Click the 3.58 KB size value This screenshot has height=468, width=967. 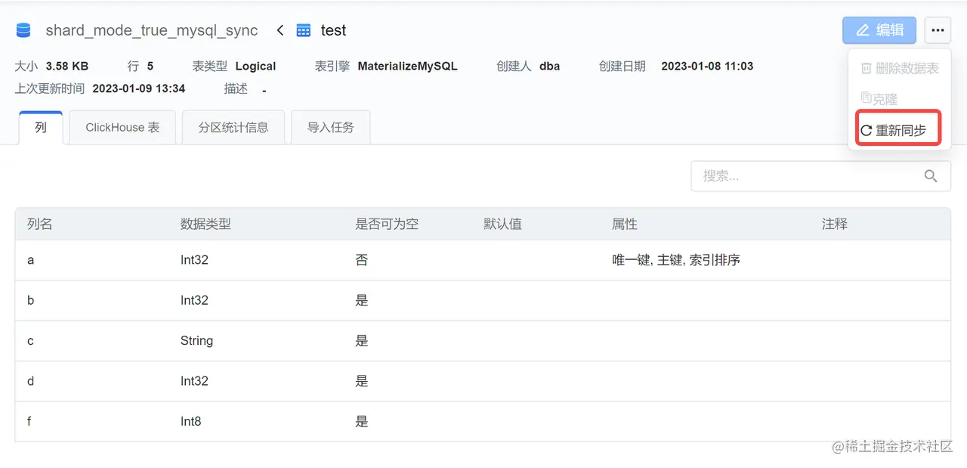(x=67, y=67)
